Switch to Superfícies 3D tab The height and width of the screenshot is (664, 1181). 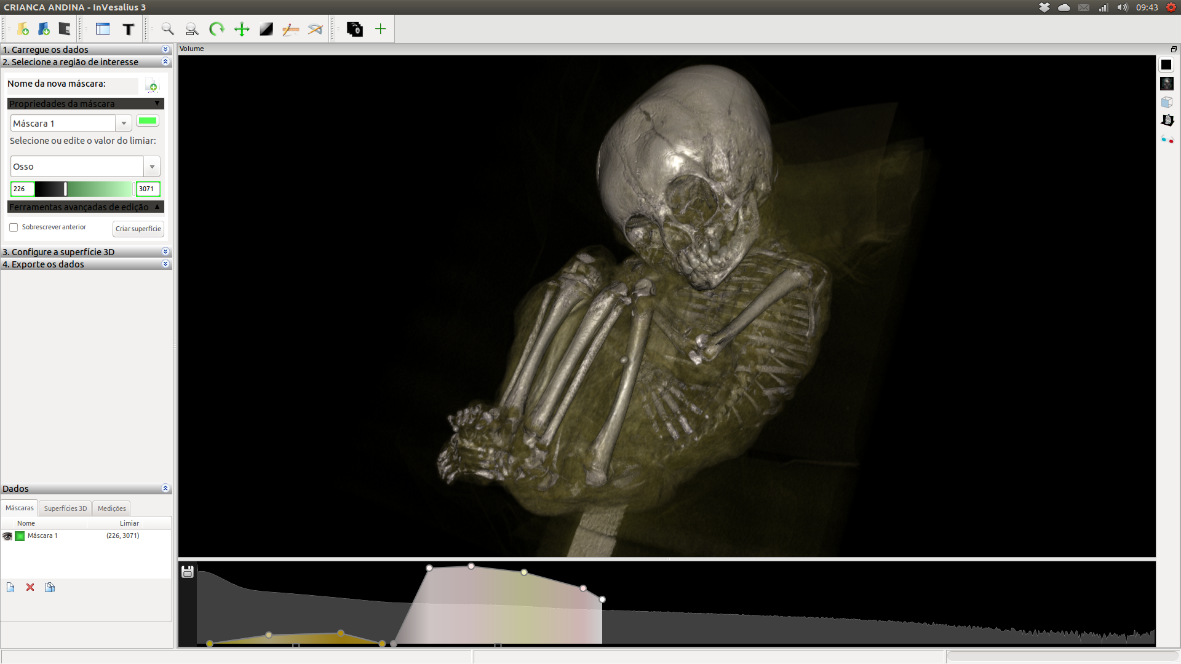tap(65, 508)
